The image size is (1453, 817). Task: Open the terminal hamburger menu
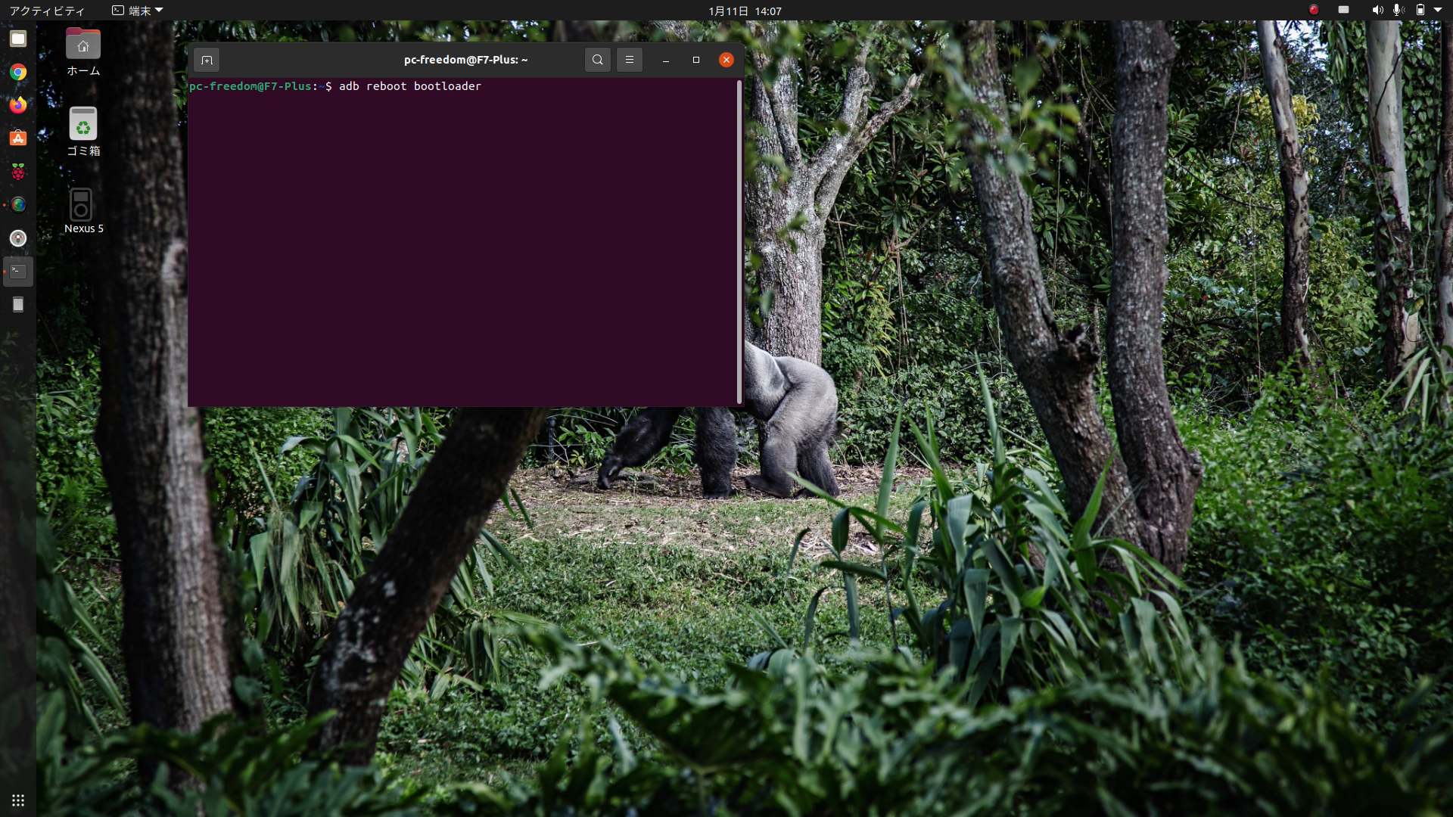pyautogui.click(x=629, y=60)
